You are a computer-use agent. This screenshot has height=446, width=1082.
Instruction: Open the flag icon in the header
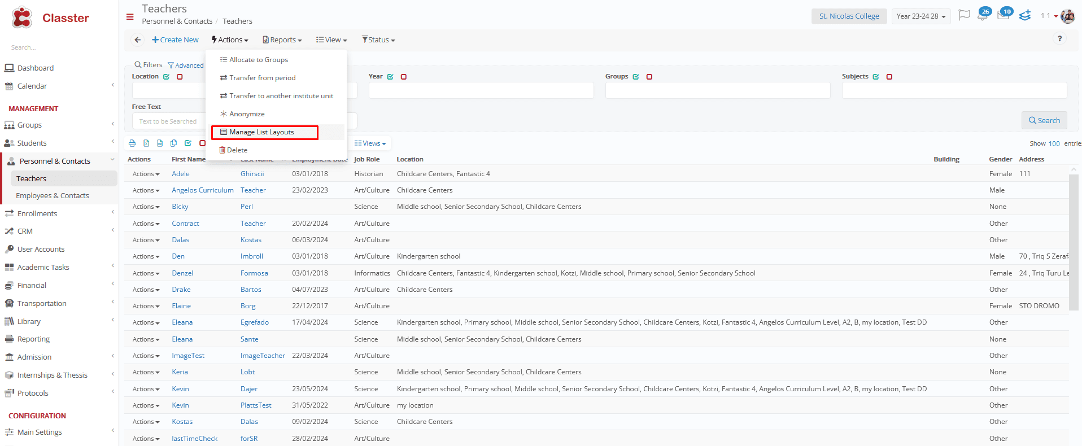tap(965, 15)
